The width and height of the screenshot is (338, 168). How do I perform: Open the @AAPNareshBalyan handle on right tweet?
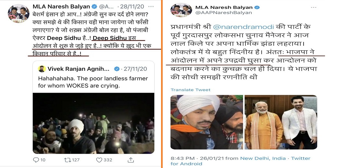(223, 13)
